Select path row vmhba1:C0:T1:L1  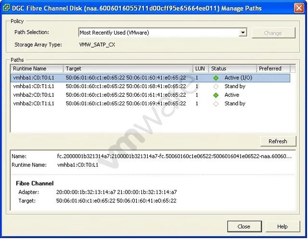pyautogui.click(x=150, y=87)
